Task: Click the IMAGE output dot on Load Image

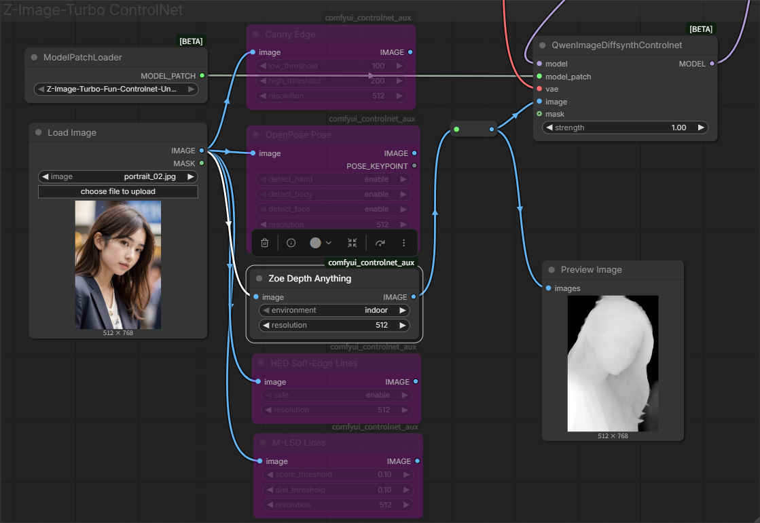Action: (202, 151)
